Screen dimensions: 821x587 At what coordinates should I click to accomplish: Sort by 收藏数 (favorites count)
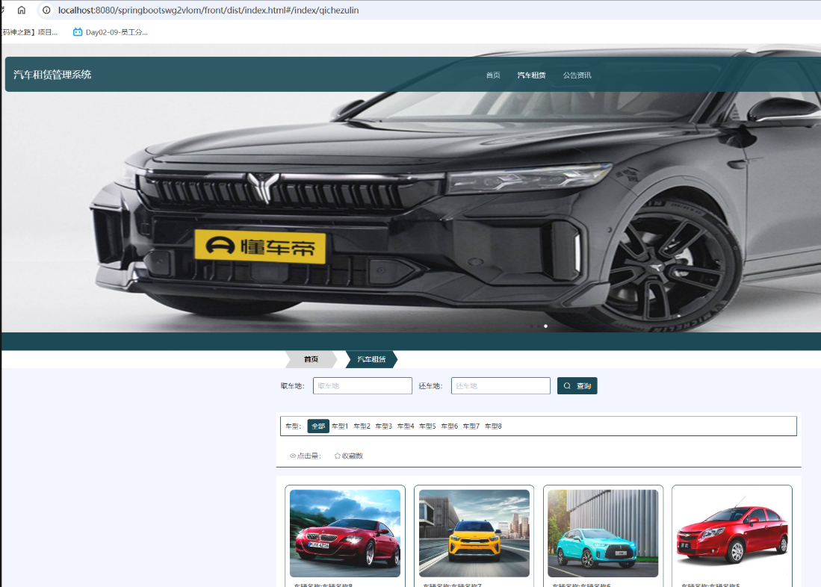click(349, 456)
